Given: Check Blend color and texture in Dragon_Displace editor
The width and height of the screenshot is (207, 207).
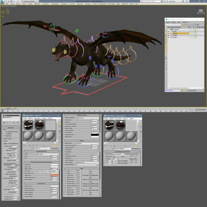Looking at the screenshot, I should click(125, 154).
